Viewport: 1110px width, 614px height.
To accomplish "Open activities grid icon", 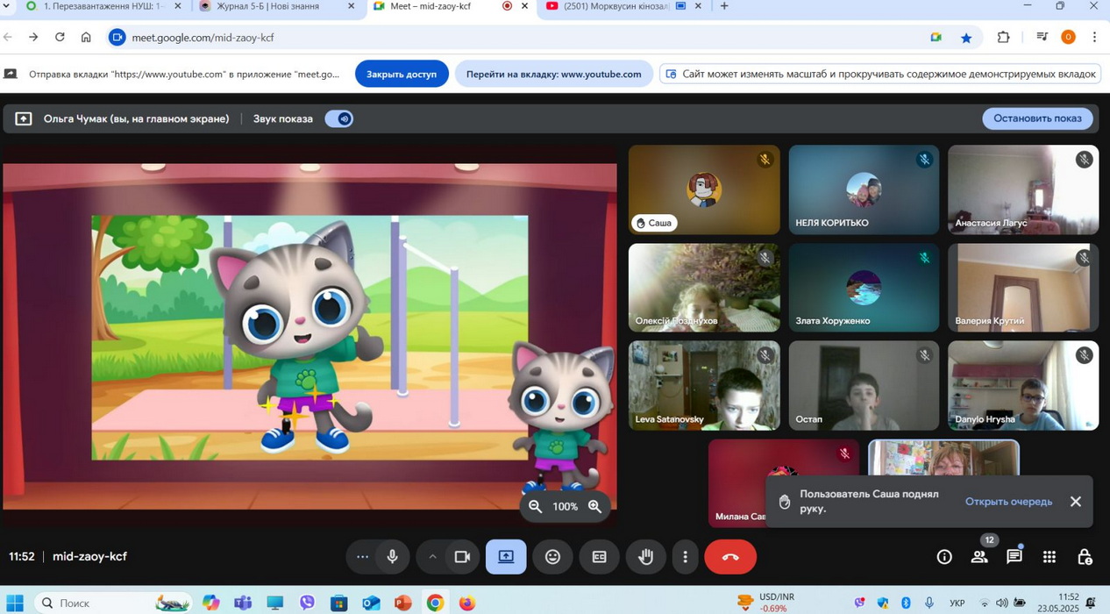I will pos(1050,557).
